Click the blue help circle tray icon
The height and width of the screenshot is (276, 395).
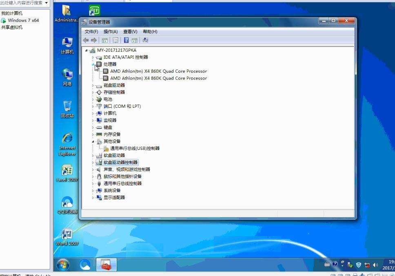(x=335, y=264)
